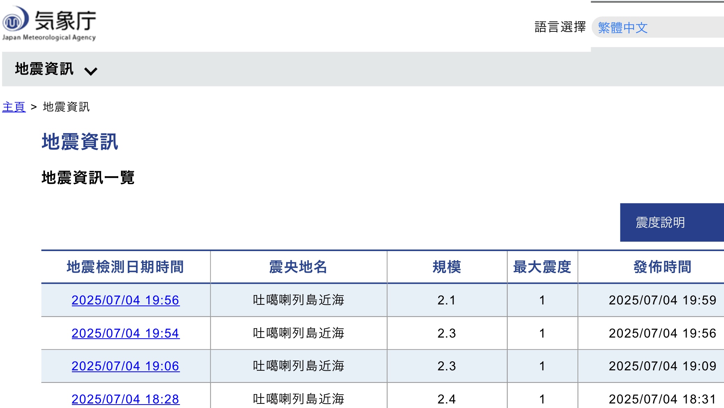The image size is (724, 408).
Task: Open earthquake record 2025/07/04 19:06
Action: point(125,366)
